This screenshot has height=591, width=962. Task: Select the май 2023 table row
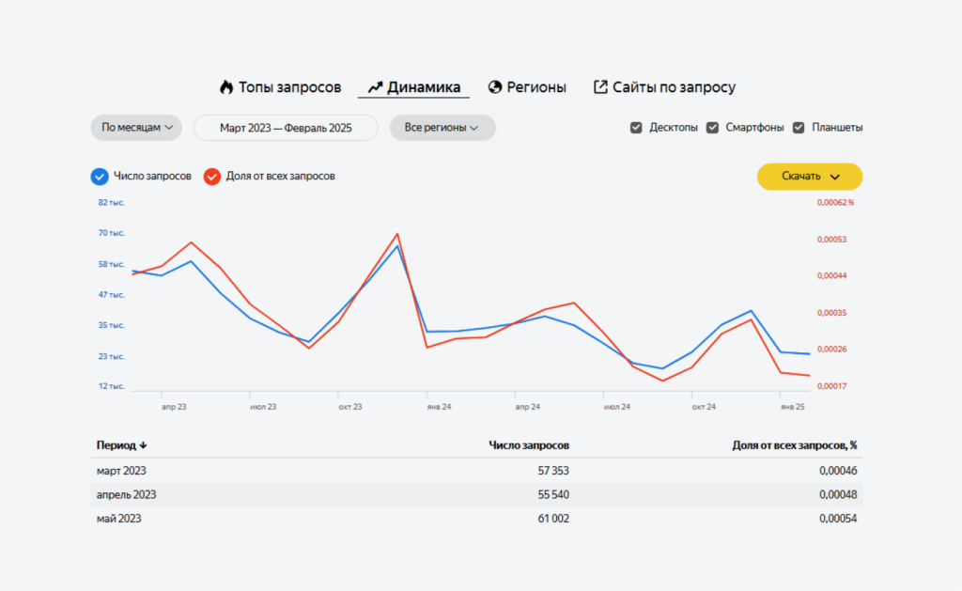point(476,519)
